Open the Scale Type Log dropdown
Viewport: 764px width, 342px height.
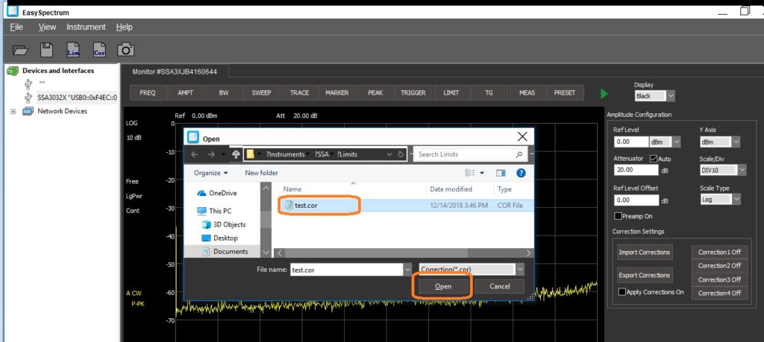[x=736, y=200]
